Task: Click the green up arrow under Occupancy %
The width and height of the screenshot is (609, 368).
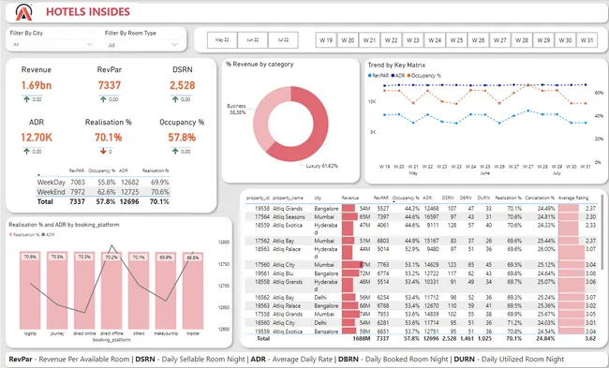Action: coord(175,152)
